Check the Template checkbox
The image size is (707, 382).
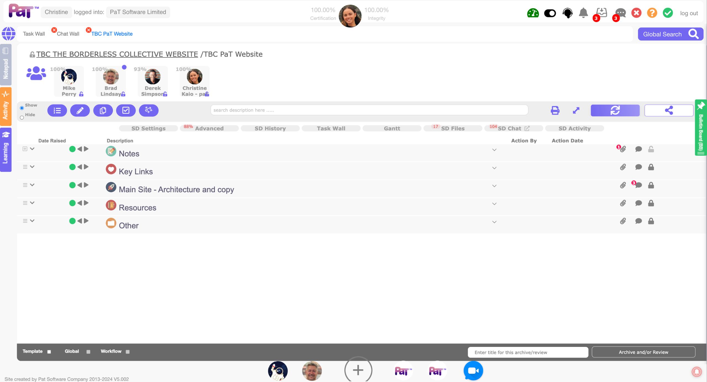[49, 352]
